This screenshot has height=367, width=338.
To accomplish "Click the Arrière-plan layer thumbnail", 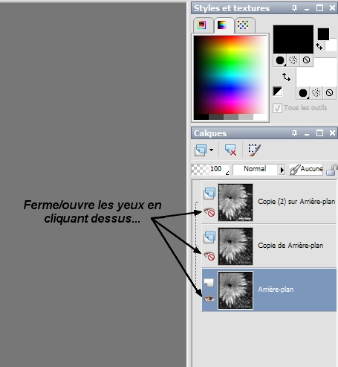I will [x=235, y=290].
